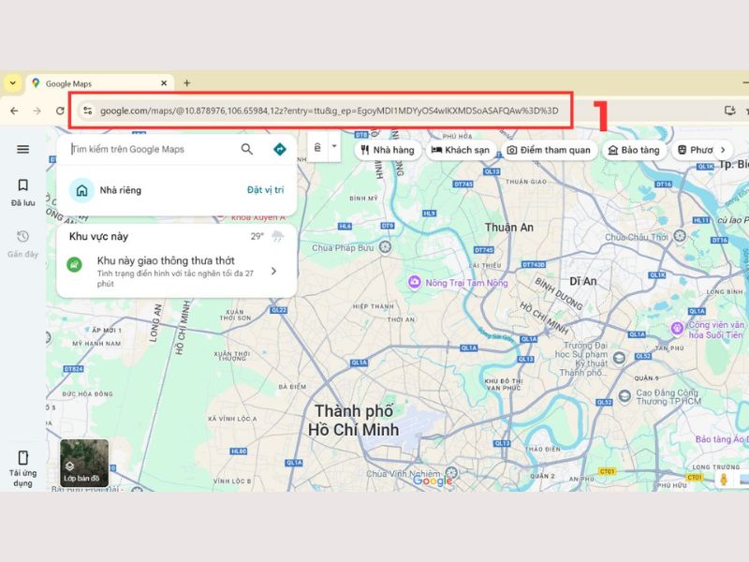Image resolution: width=749 pixels, height=562 pixels.
Task: Close the Google Maps tab
Action: (164, 83)
